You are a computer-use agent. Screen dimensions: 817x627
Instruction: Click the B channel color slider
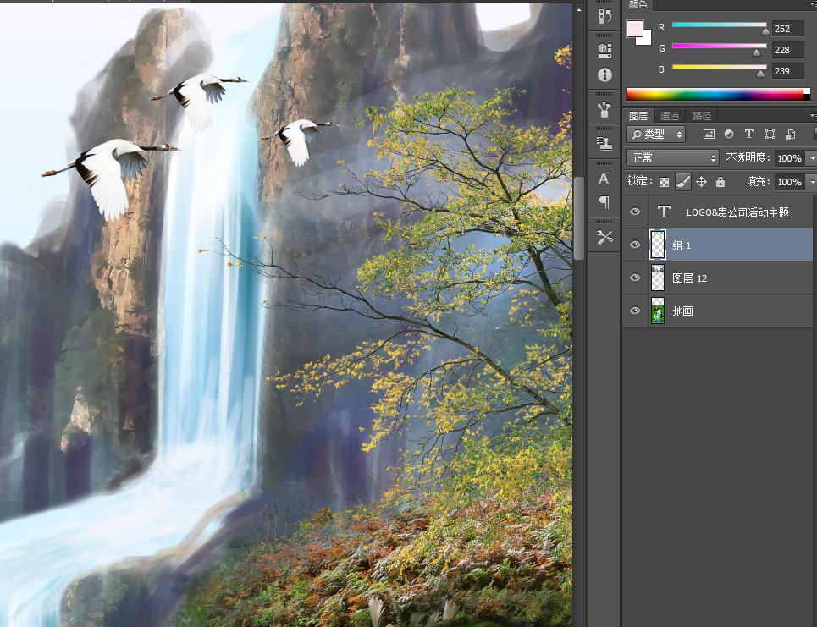tap(719, 67)
